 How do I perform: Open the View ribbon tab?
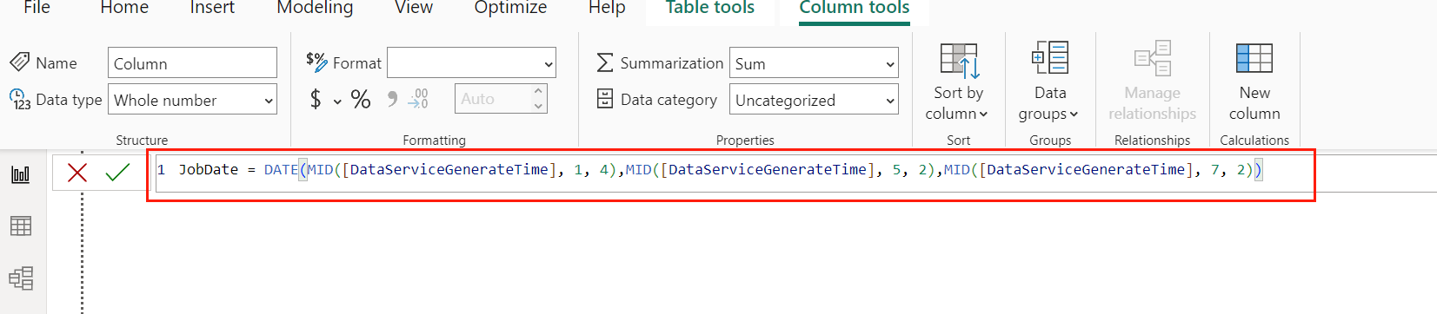tap(414, 8)
